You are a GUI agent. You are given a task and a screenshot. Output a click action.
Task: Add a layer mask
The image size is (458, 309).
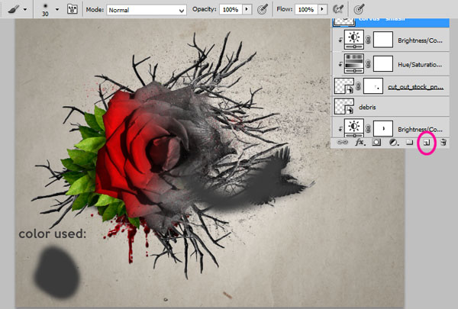pos(376,142)
